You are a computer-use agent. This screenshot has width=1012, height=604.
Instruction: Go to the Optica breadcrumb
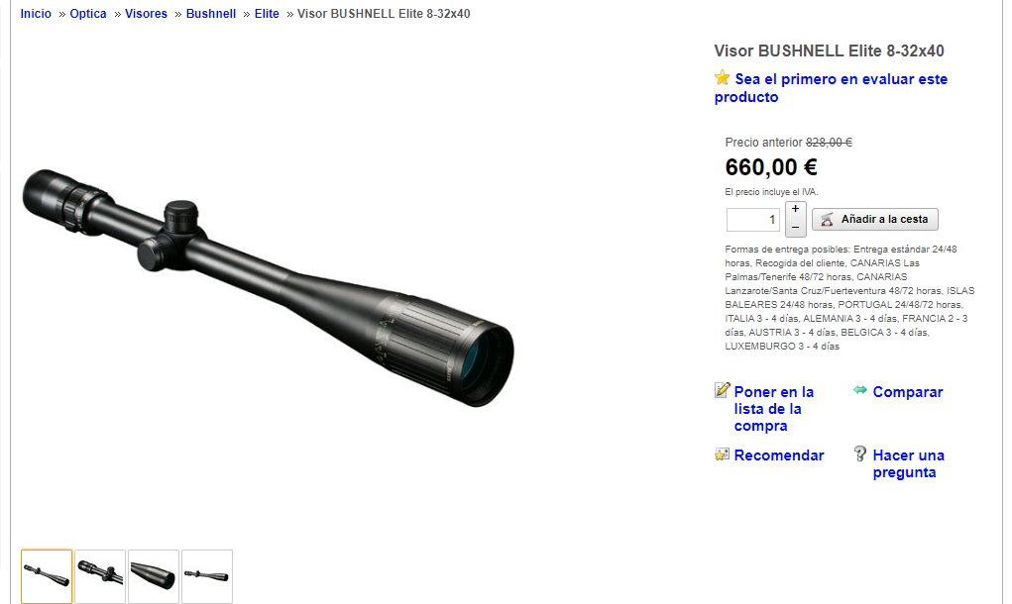tap(88, 14)
